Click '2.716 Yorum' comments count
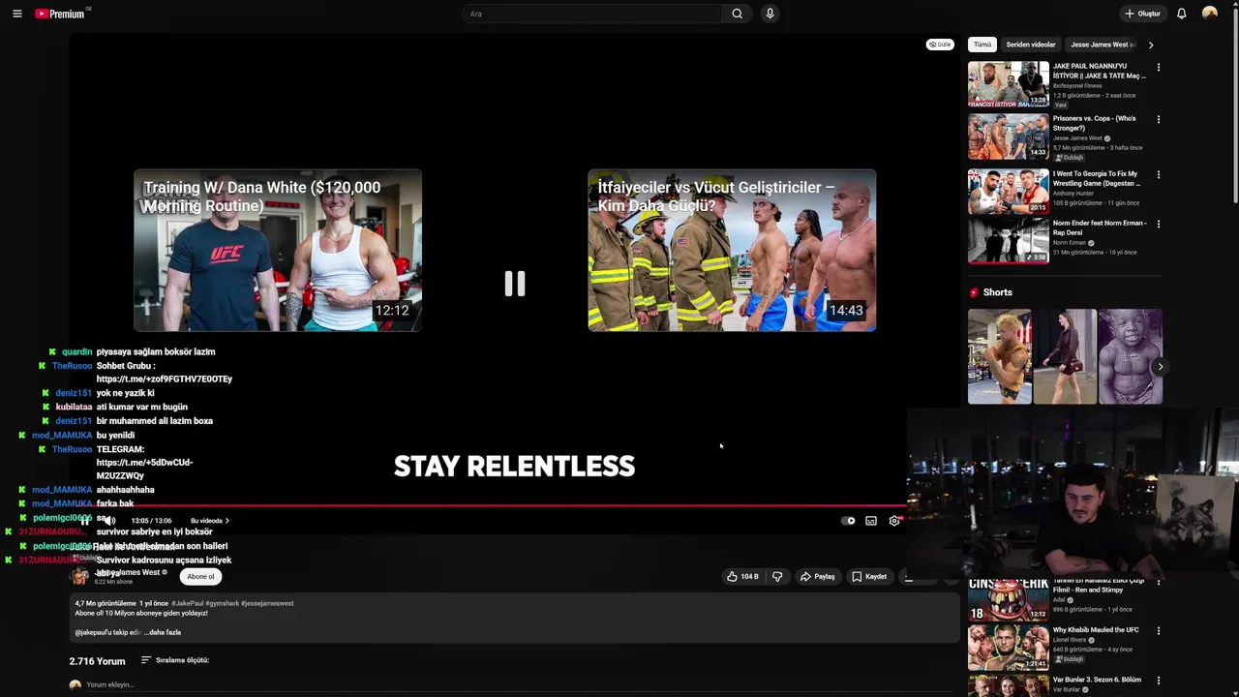This screenshot has width=1239, height=697. (x=97, y=661)
